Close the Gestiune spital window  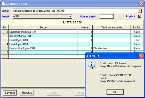tap(141, 4)
